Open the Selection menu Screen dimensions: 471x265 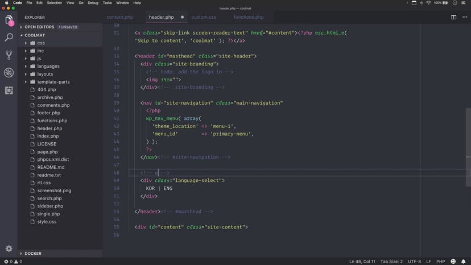[x=55, y=3]
